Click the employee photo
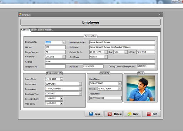The width and height of the screenshot is (183, 131). click(x=141, y=88)
